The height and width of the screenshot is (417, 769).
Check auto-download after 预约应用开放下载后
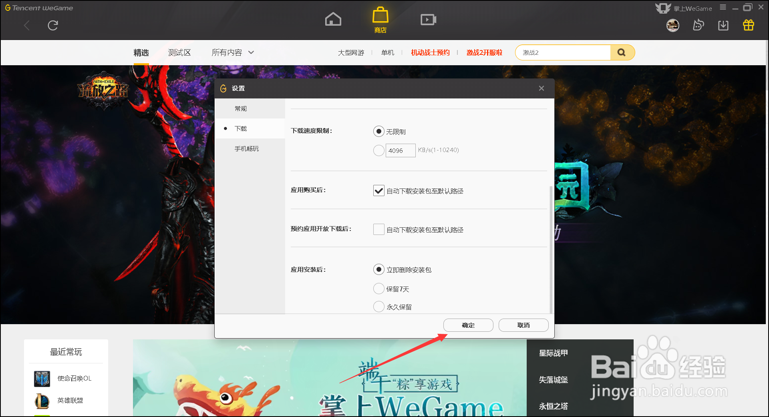point(378,229)
